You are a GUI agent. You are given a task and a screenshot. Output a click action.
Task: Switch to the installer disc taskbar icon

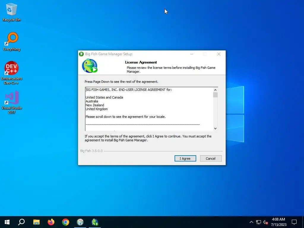pyautogui.click(x=80, y=222)
